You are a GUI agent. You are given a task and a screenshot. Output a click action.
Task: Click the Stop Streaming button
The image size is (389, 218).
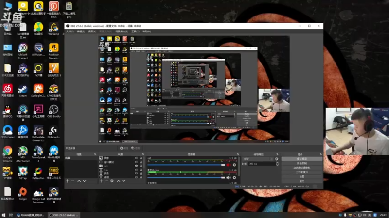click(301, 159)
